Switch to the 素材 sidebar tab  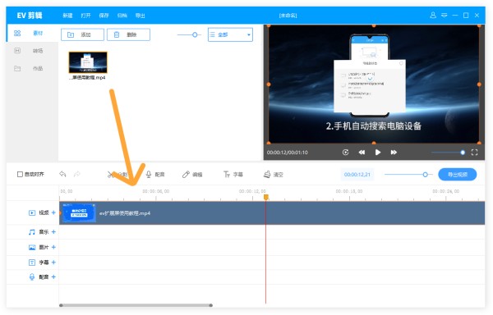32,33
